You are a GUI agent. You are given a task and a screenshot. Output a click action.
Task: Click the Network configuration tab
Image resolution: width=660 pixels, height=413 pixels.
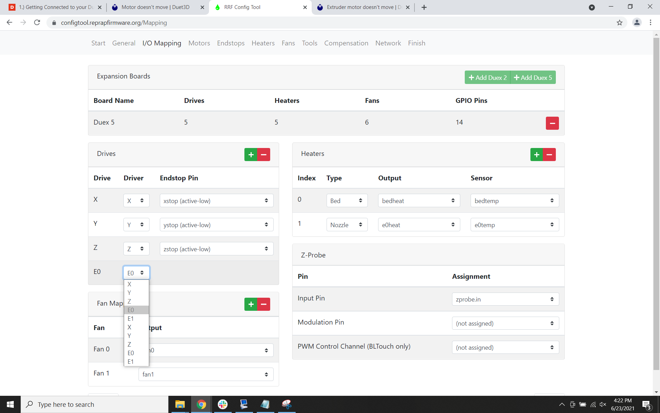pyautogui.click(x=388, y=43)
